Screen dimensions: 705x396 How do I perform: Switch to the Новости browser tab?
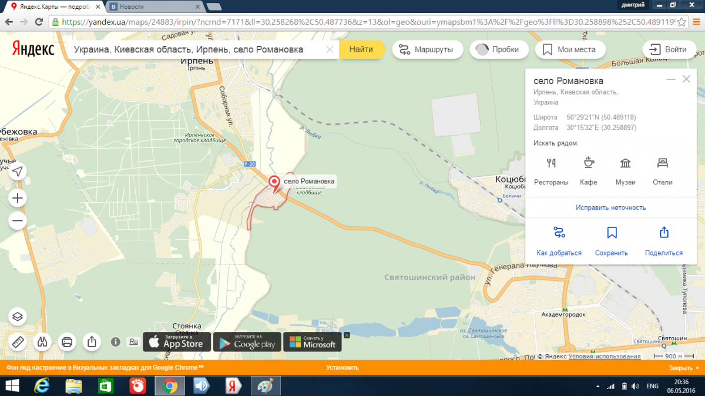pyautogui.click(x=155, y=6)
